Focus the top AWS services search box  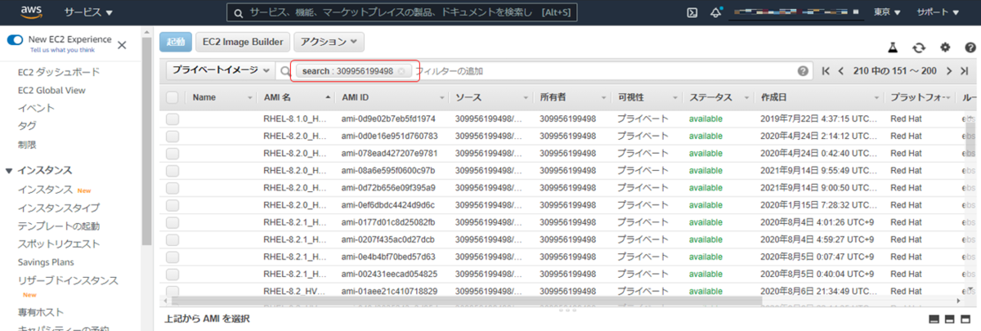(401, 12)
